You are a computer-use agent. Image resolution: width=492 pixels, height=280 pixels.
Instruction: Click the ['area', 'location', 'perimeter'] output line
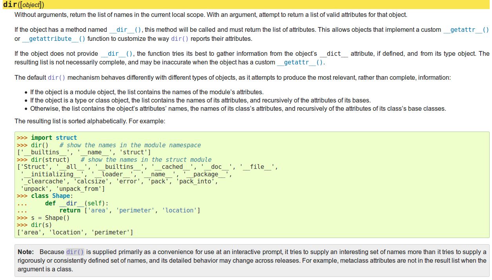pyautogui.click(x=75, y=232)
